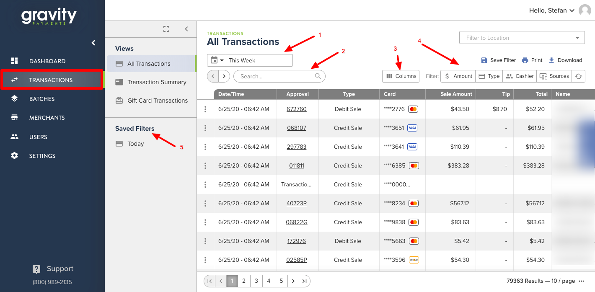Open the Gift Card Transactions view
The height and width of the screenshot is (292, 595).
click(x=157, y=101)
